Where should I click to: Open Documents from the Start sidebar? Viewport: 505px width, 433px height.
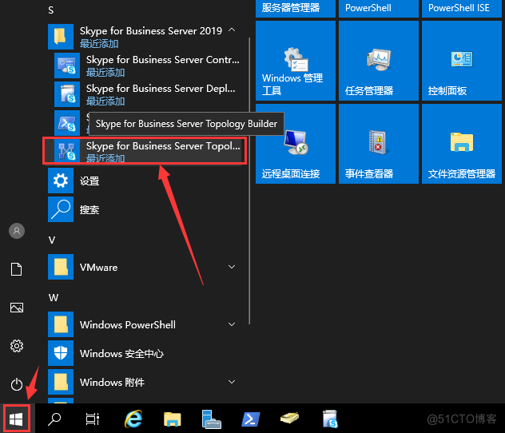17,269
